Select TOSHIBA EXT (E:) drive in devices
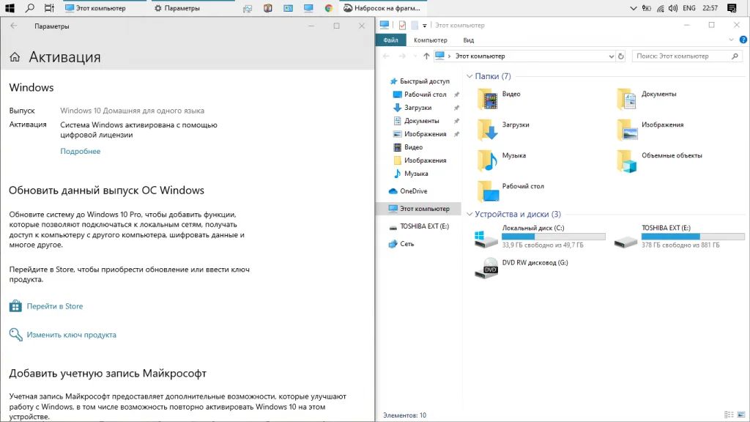Viewport: 750px width, 422px height. (679, 237)
